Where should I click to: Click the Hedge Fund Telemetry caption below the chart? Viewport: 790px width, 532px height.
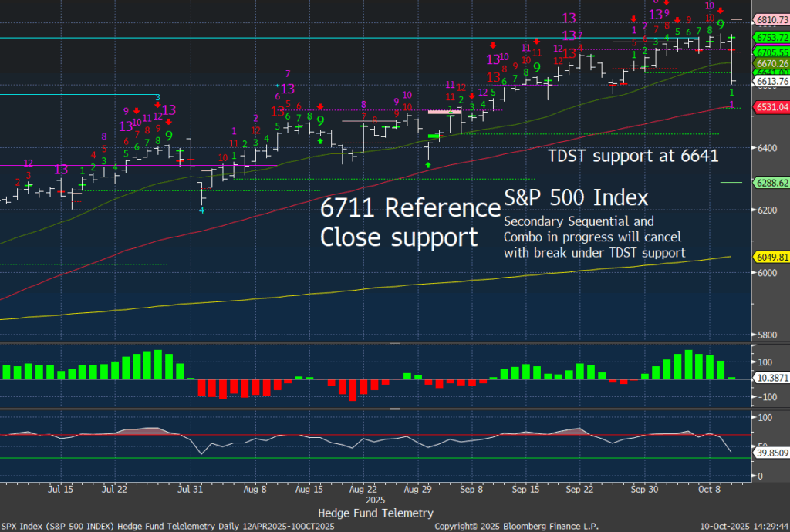point(375,513)
